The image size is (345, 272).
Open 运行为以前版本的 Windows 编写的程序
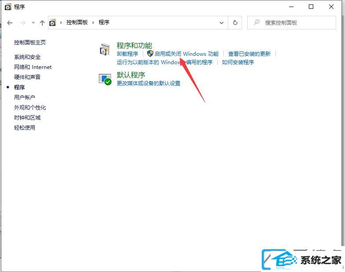pos(165,62)
